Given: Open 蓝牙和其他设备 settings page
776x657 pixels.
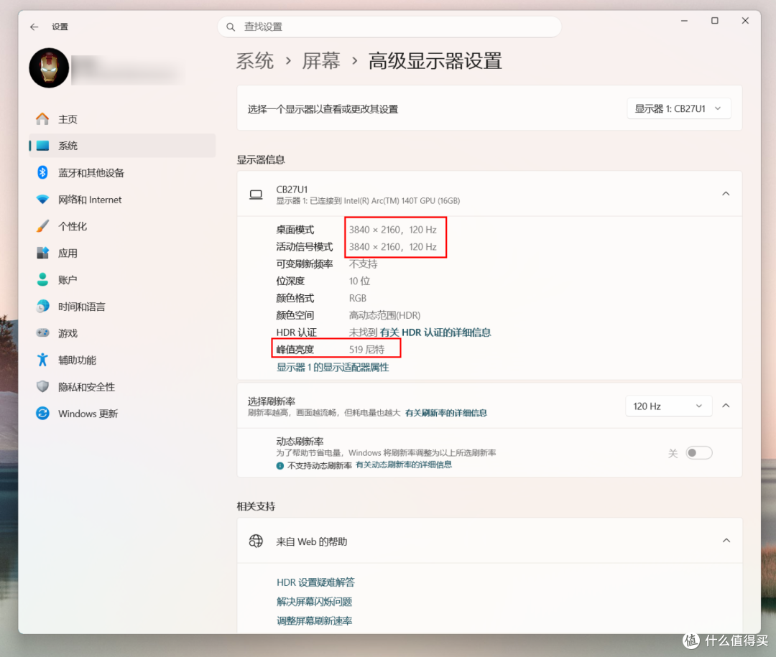Looking at the screenshot, I should pyautogui.click(x=121, y=172).
